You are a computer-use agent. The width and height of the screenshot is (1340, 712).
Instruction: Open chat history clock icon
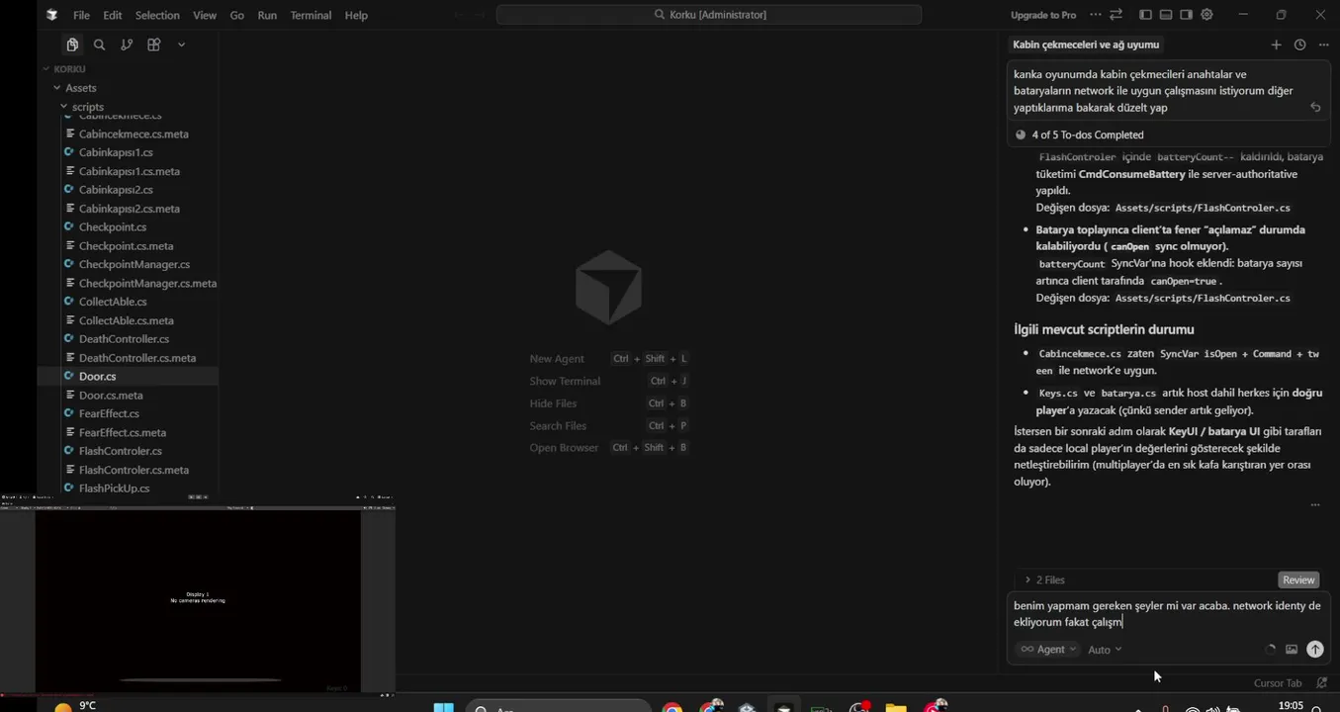[x=1299, y=44]
